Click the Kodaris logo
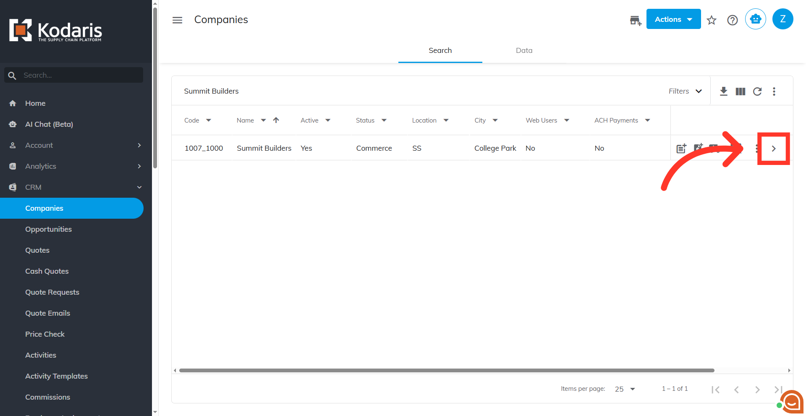The image size is (806, 416). 55,30
